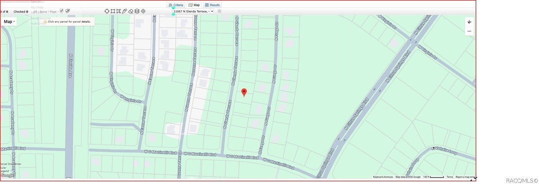Viewport: 539px width, 184px height.
Task: Expand the Map type dropdown
Action: (x=9, y=22)
